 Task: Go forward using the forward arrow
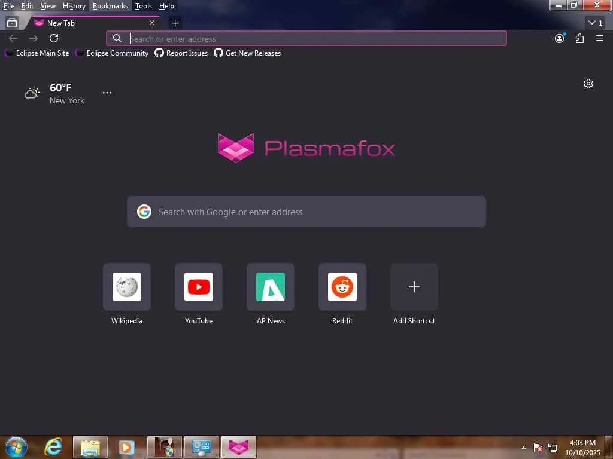click(34, 38)
